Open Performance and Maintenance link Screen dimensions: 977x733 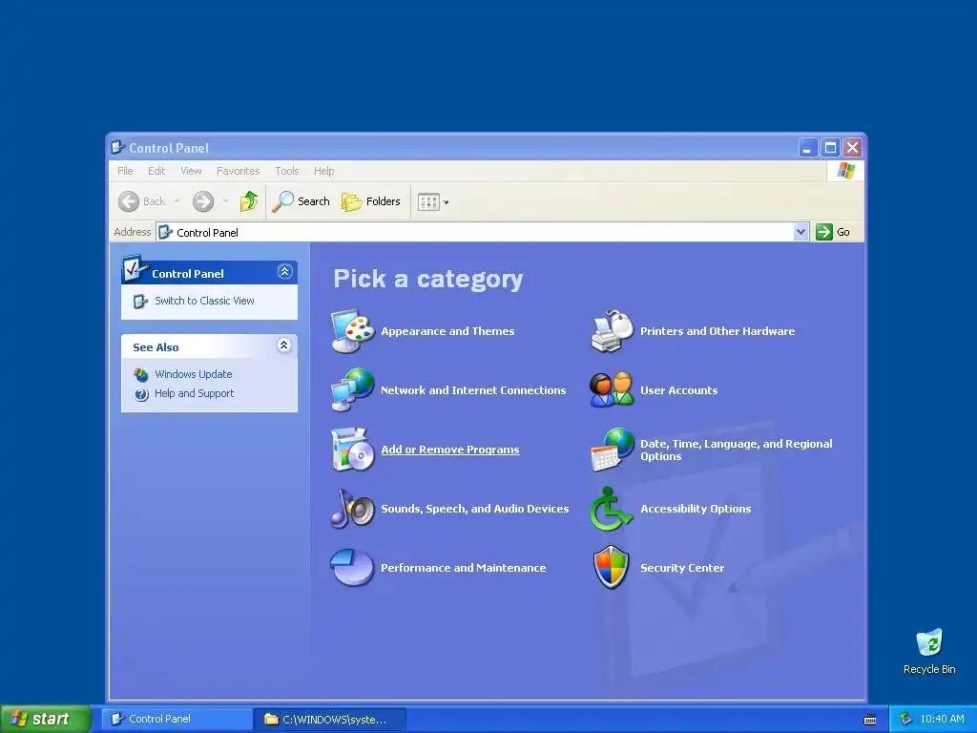[463, 568]
